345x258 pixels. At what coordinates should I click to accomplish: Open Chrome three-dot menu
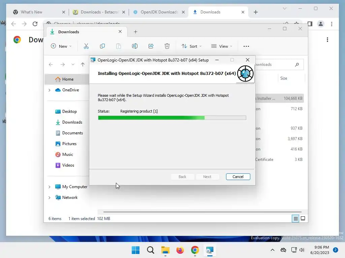332,24
